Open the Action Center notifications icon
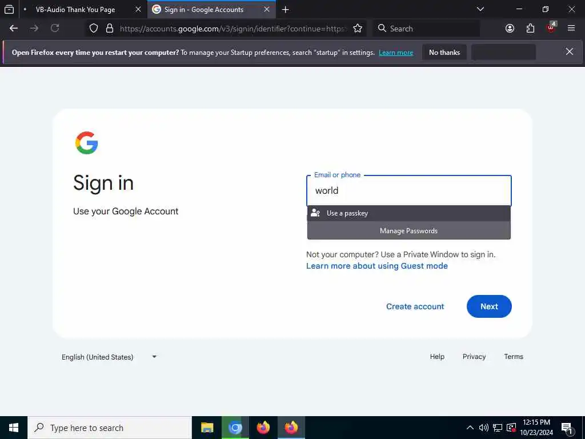 point(567,428)
